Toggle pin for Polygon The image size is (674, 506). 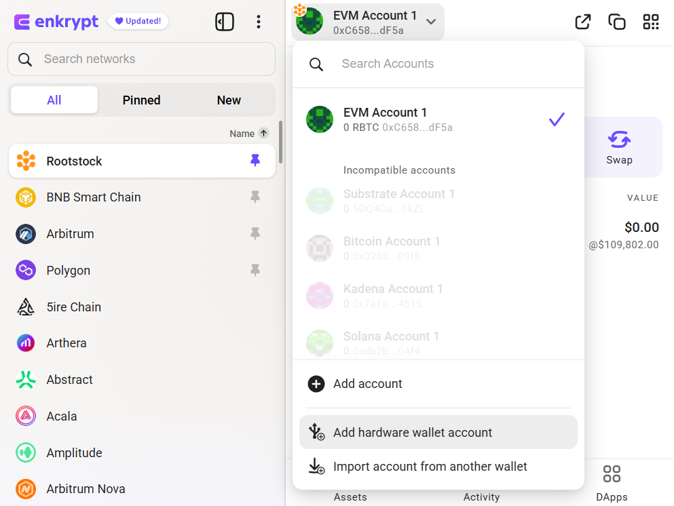tap(255, 270)
